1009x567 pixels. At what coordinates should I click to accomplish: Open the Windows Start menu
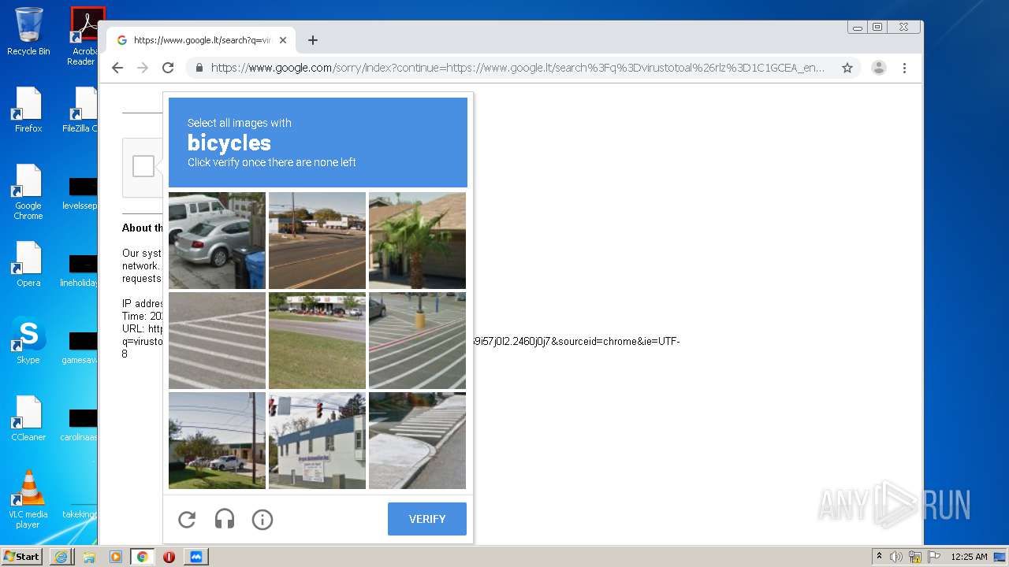pos(21,556)
